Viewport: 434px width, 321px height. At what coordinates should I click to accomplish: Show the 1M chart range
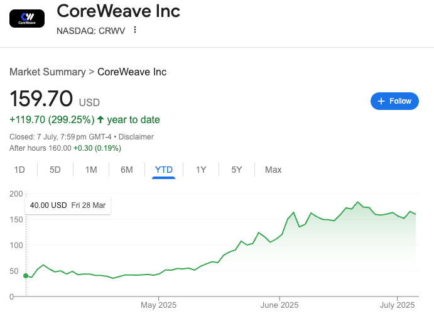91,170
